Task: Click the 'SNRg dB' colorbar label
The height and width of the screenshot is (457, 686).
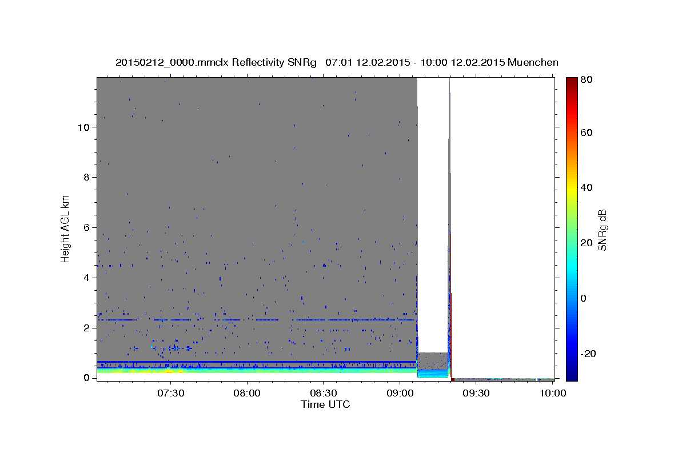Action: (x=602, y=230)
